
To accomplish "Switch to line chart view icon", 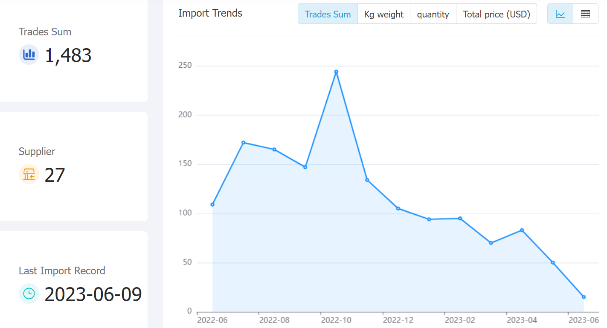I will (560, 14).
